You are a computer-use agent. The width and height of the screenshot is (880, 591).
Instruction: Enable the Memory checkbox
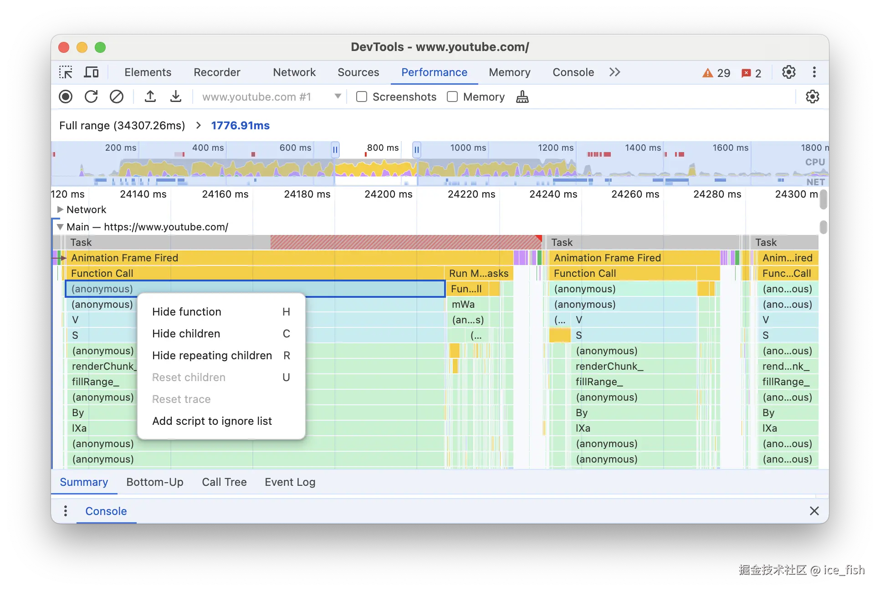(x=452, y=97)
